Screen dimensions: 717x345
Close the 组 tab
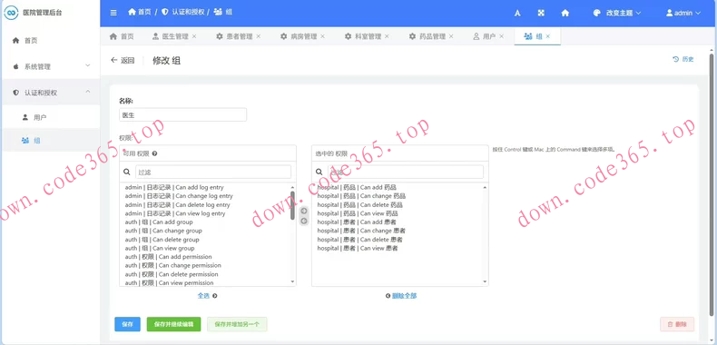[548, 36]
